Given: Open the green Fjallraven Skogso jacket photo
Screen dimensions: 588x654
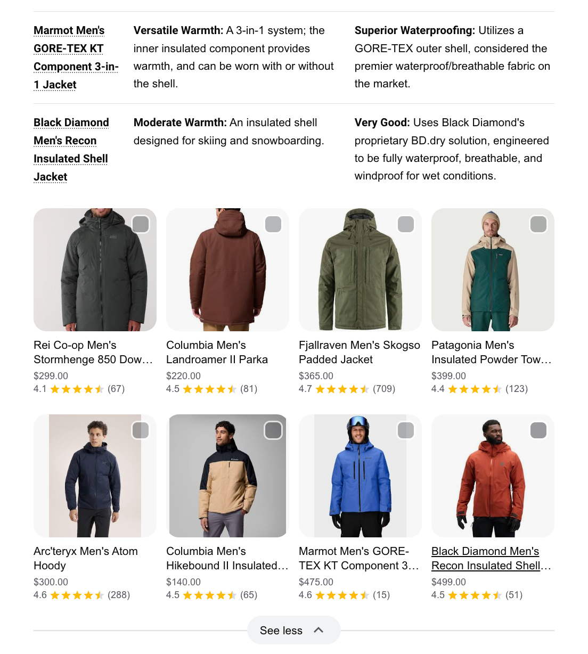Looking at the screenshot, I should (x=360, y=269).
